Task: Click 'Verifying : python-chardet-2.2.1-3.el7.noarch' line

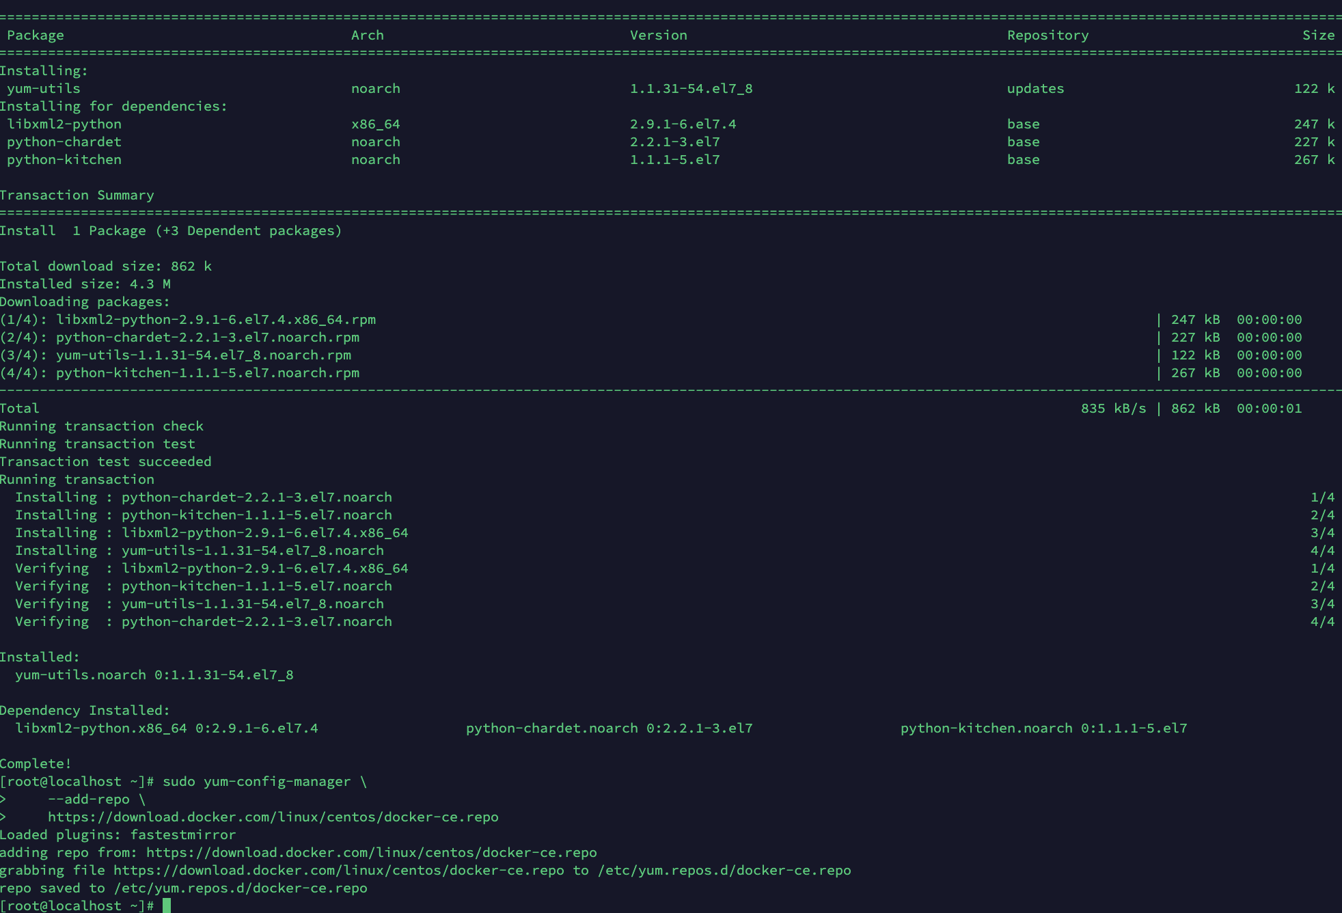Action: point(204,621)
